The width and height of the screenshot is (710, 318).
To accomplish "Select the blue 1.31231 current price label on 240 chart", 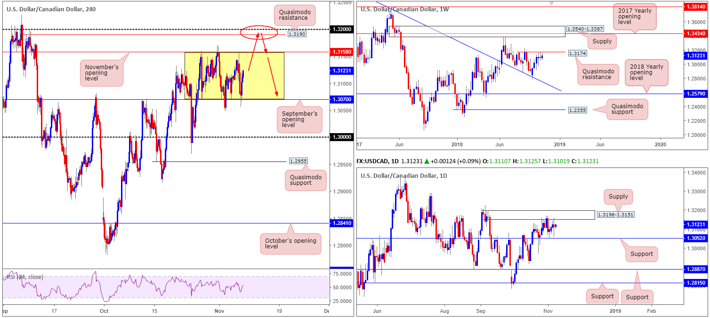I will point(341,70).
